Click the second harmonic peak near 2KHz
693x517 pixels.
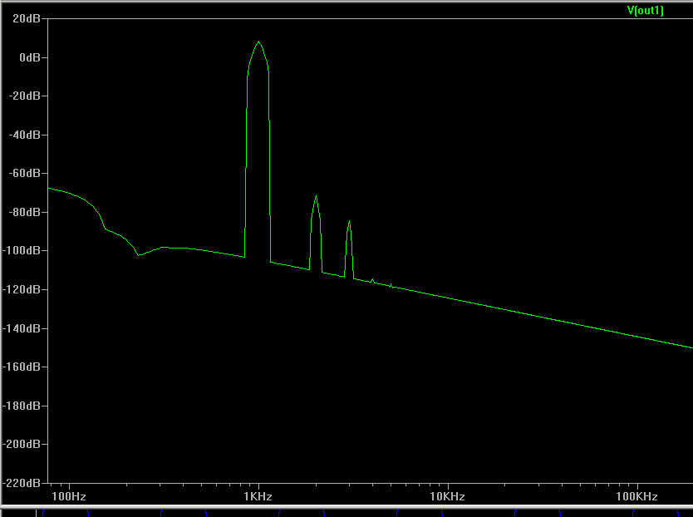pyautogui.click(x=316, y=196)
